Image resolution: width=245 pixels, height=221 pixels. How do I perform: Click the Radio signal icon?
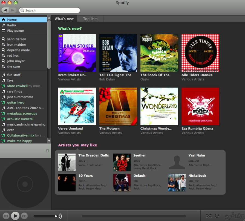pyautogui.click(x=4, y=25)
